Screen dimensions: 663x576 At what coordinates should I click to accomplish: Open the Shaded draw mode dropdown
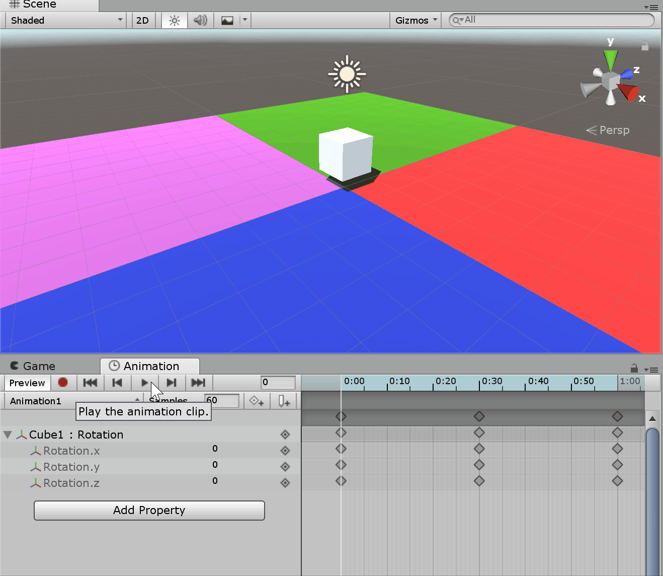click(65, 21)
